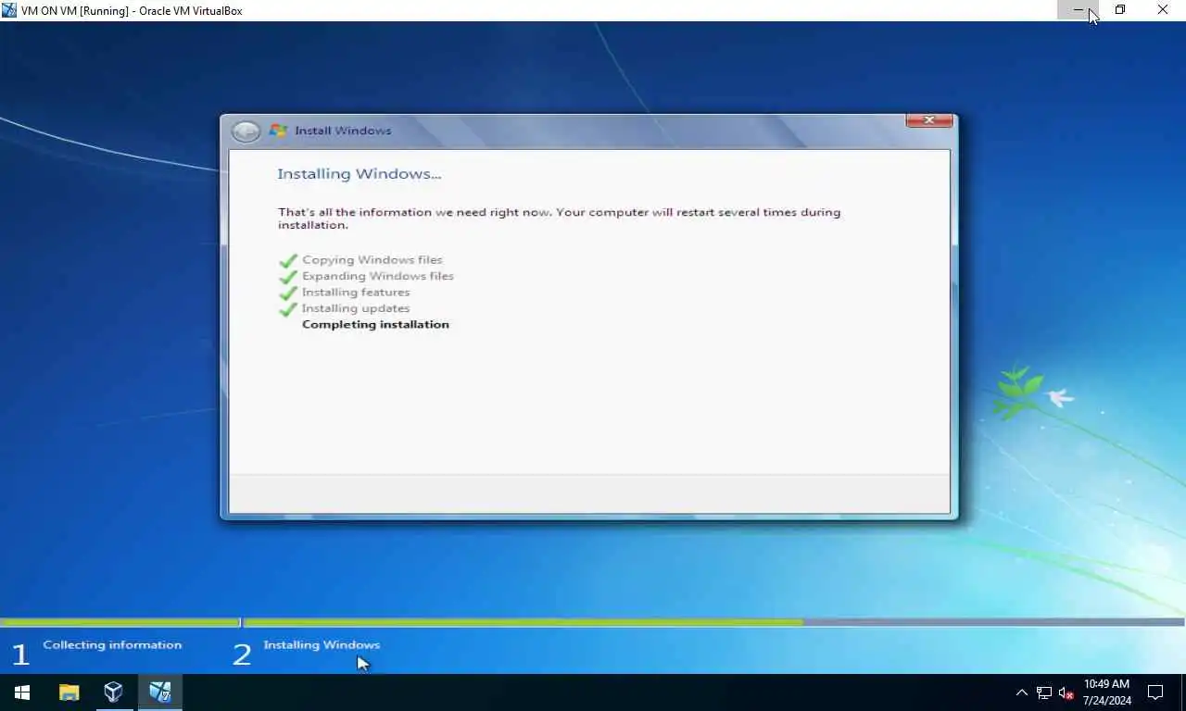Click the Windows flag icon in dialog title
1186x711 pixels.
pyautogui.click(x=277, y=131)
